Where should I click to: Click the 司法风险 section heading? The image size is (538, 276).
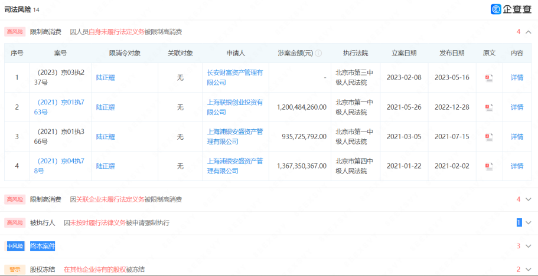[x=18, y=9]
